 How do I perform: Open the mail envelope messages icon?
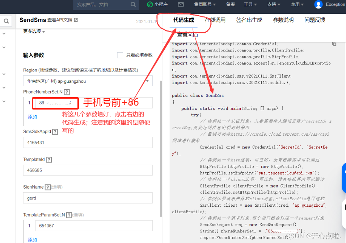point(181,4)
